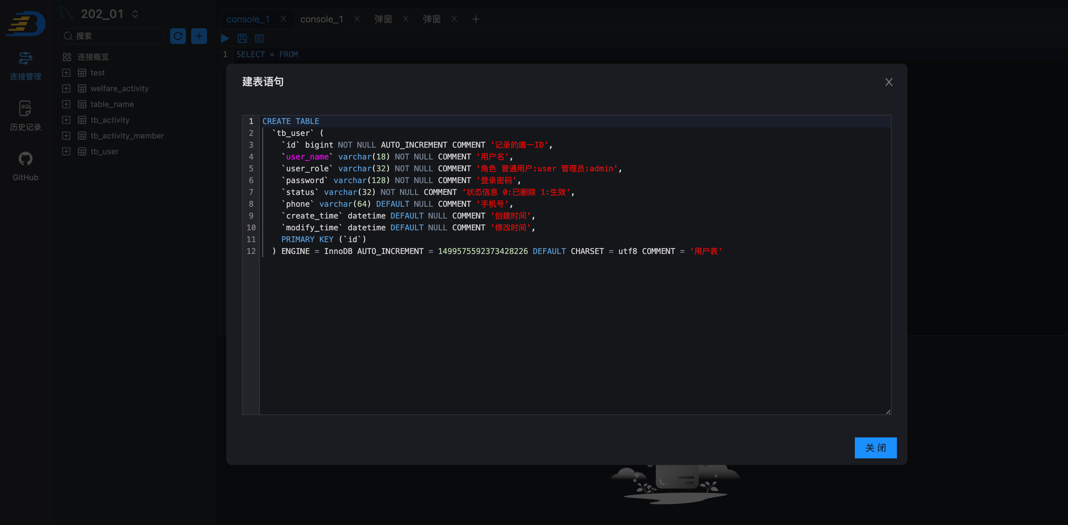1068x525 pixels.
Task: Open the GitHub sidebar icon
Action: [25, 165]
